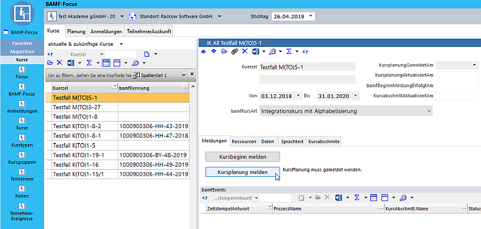
Task: Click refresh icon in course list toolbar
Action: point(50,55)
